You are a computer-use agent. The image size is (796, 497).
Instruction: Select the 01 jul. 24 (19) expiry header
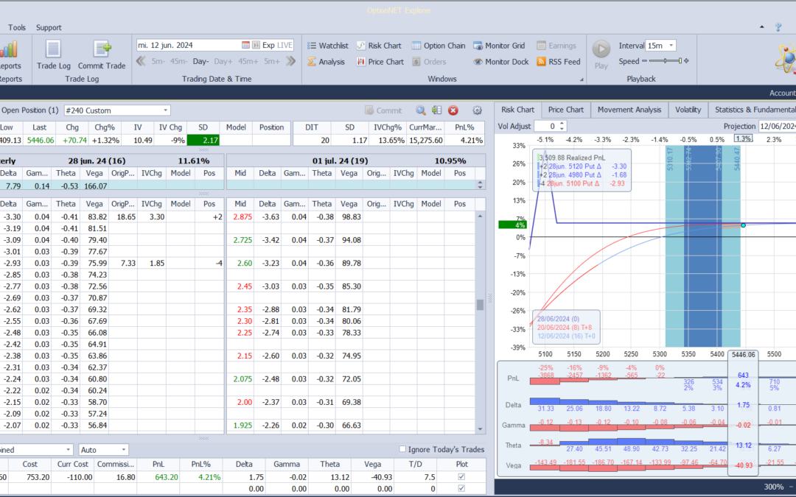340,161
